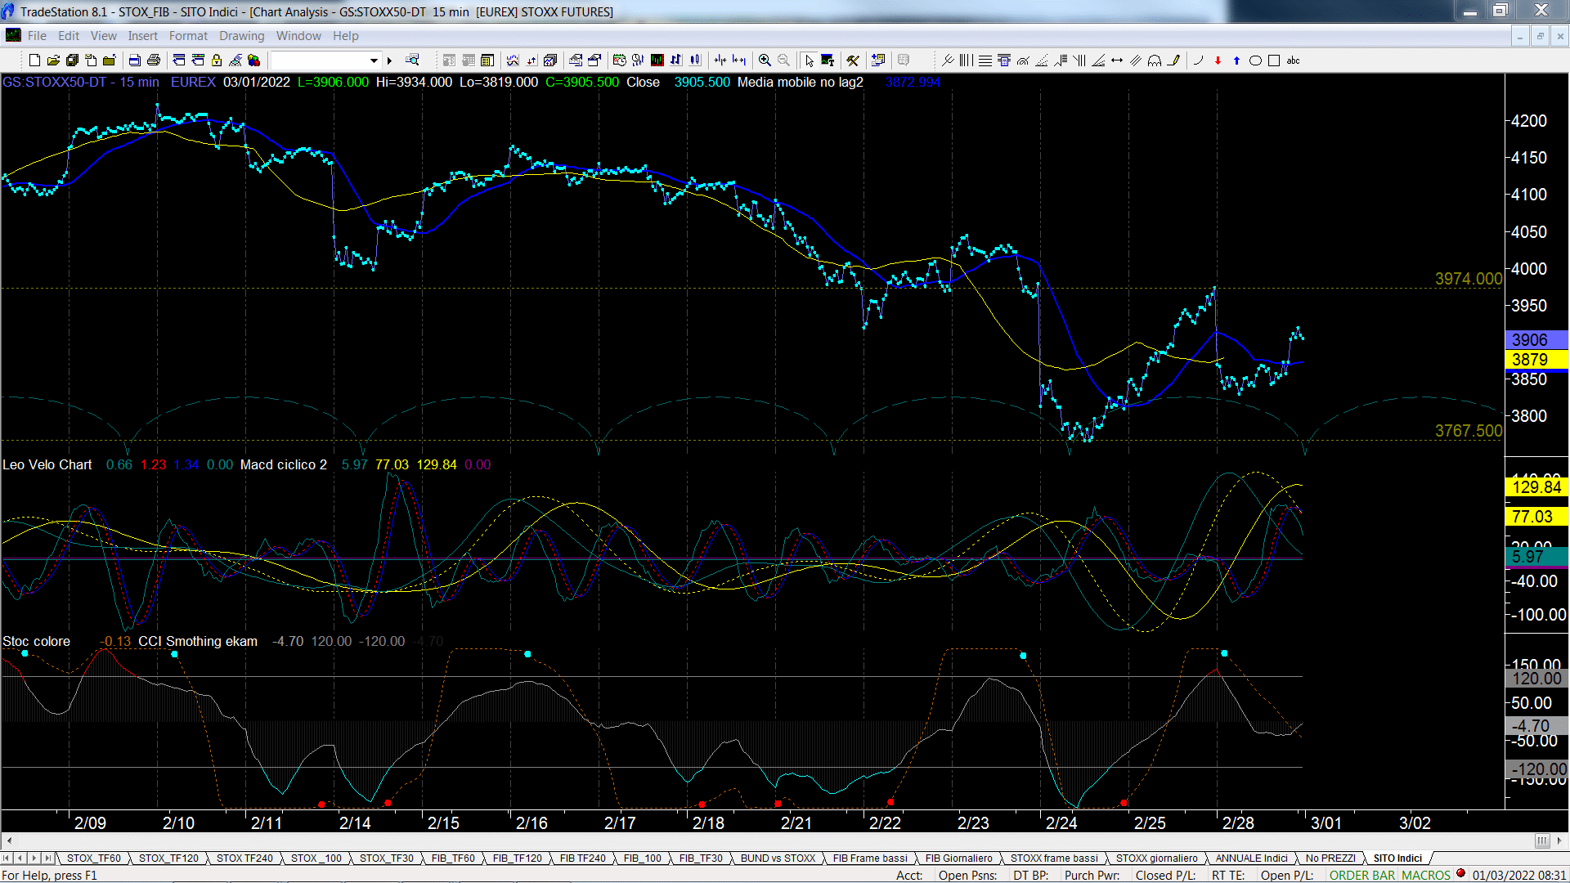The height and width of the screenshot is (883, 1570).
Task: Select the ellipse drawing tool
Action: pyautogui.click(x=1255, y=61)
